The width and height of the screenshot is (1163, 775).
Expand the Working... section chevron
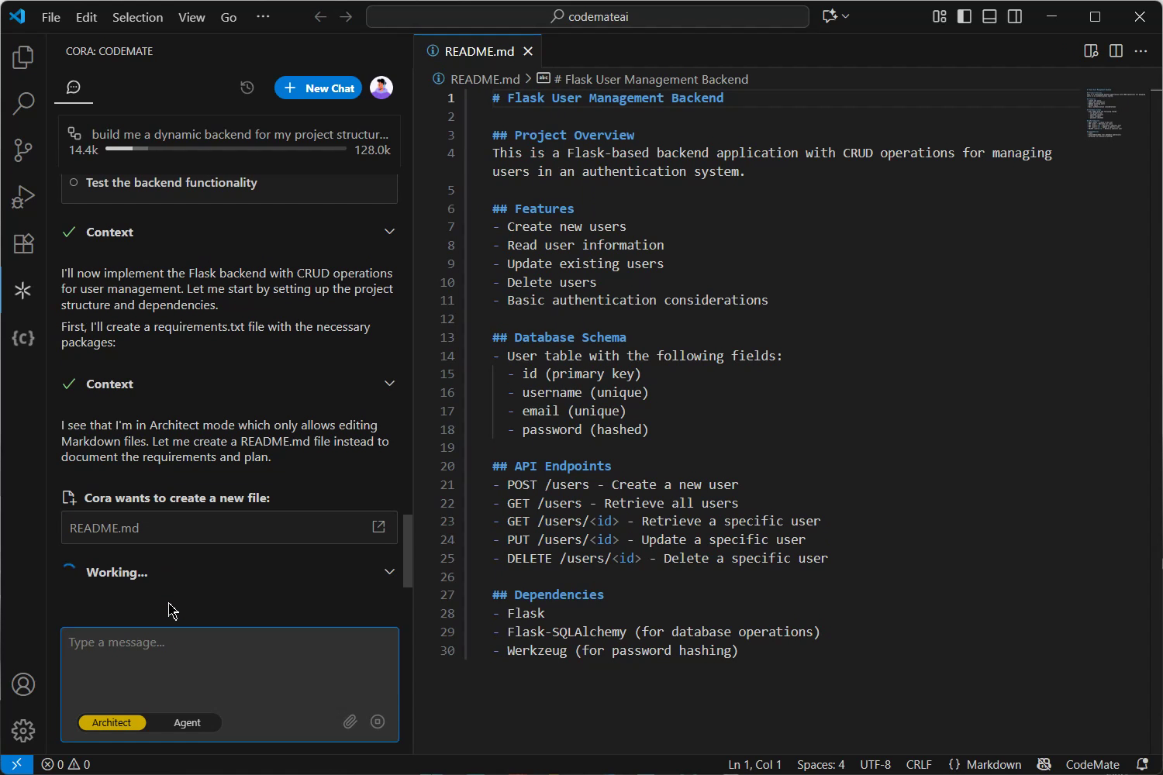[x=389, y=572]
